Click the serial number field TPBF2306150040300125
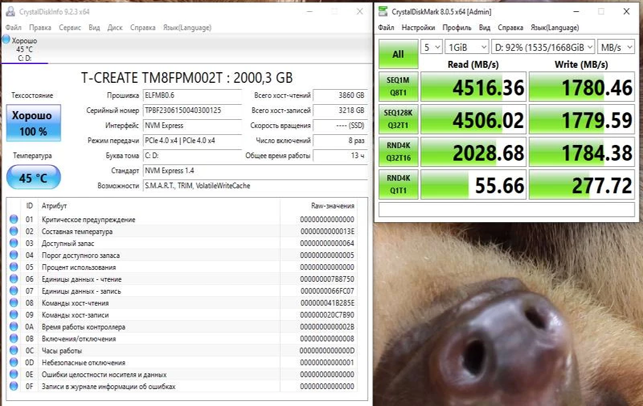This screenshot has width=643, height=406. (192, 110)
